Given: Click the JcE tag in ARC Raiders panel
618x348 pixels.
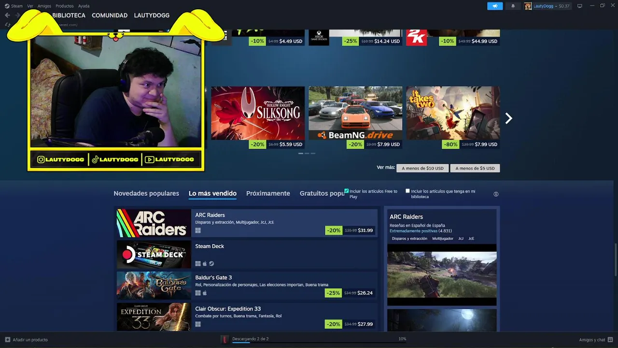Looking at the screenshot, I should 471,239.
